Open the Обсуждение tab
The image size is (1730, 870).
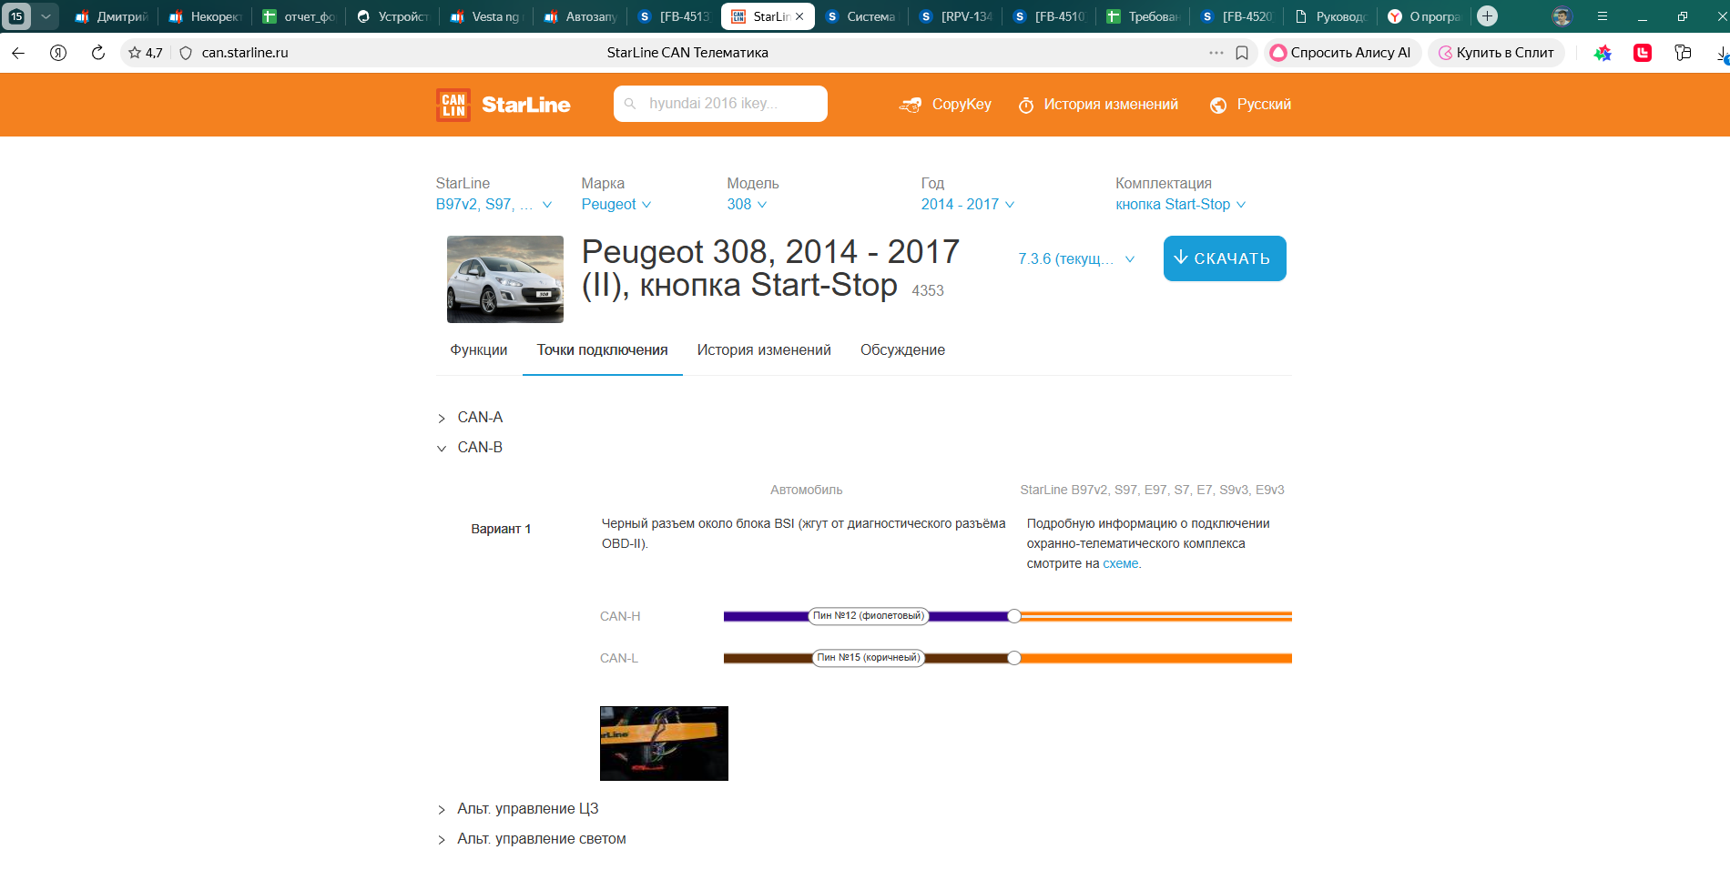coord(901,350)
